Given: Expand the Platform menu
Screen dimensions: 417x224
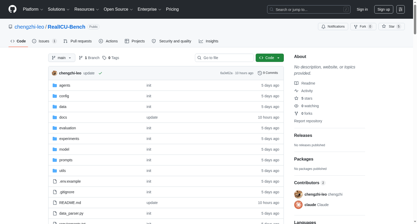Looking at the screenshot, I should pyautogui.click(x=33, y=9).
